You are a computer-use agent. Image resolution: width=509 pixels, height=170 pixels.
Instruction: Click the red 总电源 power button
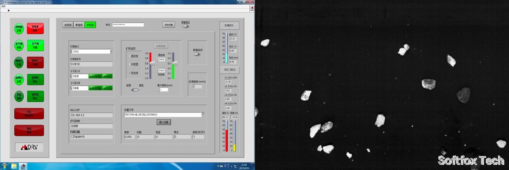pyautogui.click(x=35, y=28)
